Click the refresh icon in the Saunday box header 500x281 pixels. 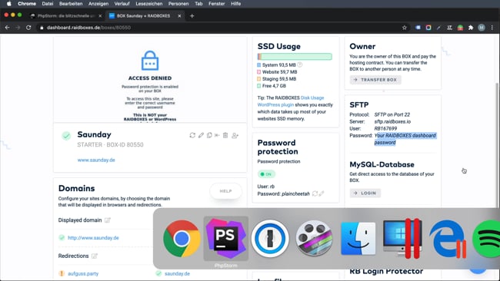coord(192,135)
